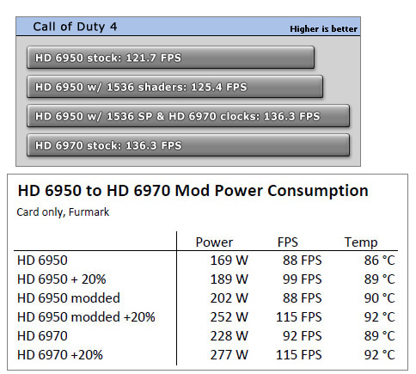Click the 86 °C temperature value
Image resolution: width=416 pixels, height=374 pixels.
pos(380,261)
